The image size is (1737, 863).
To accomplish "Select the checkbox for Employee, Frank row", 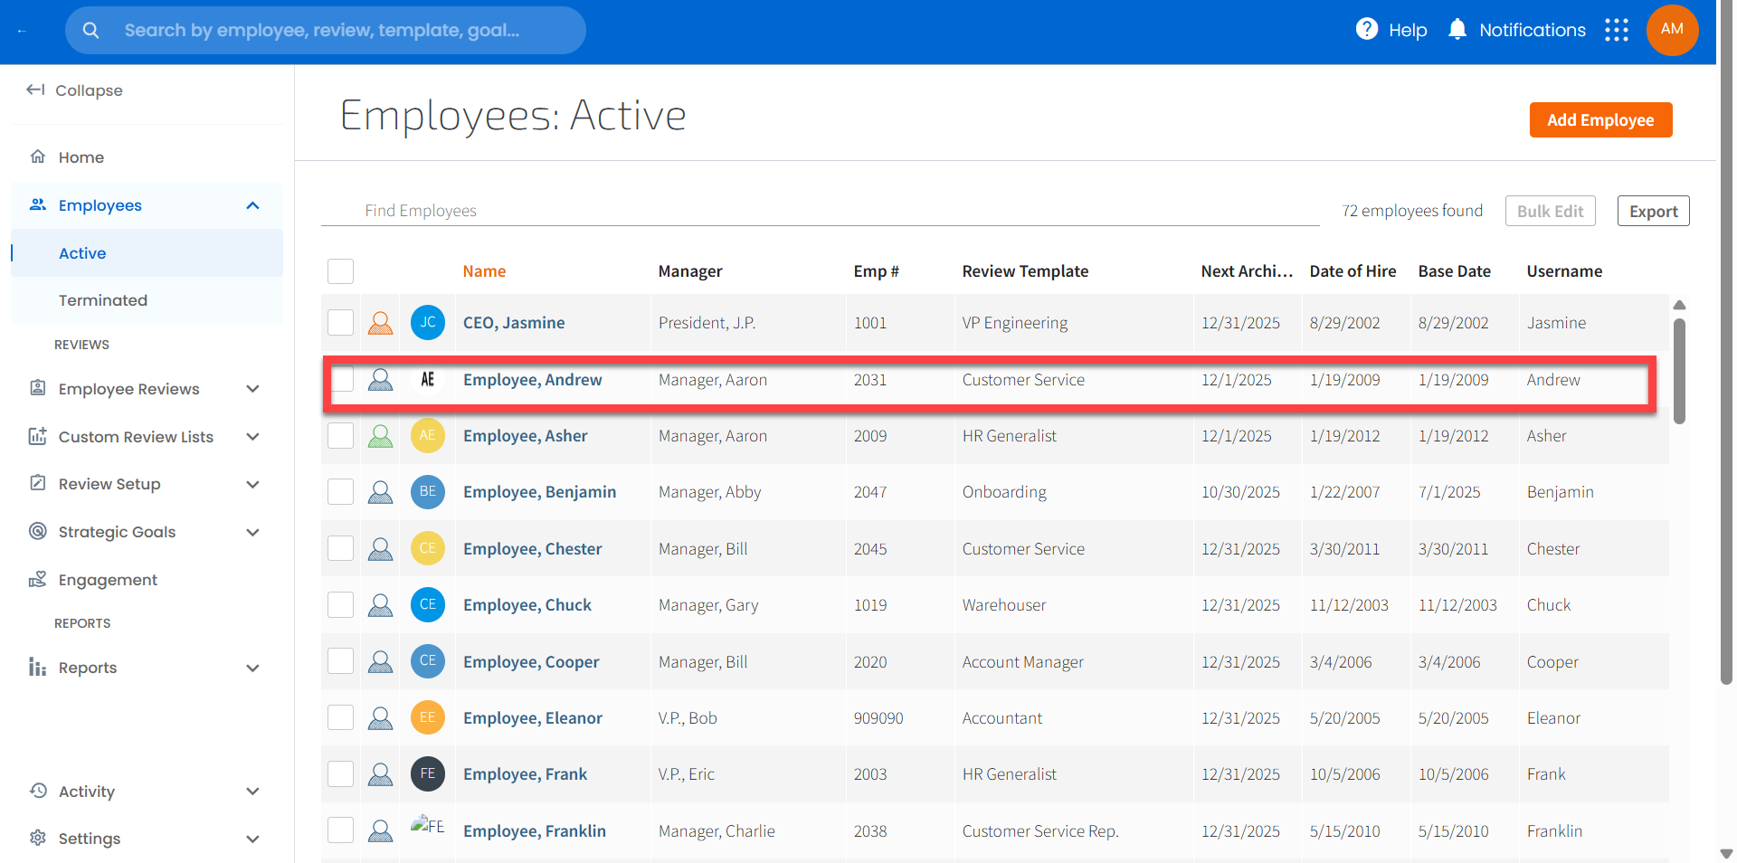I will pyautogui.click(x=340, y=774).
